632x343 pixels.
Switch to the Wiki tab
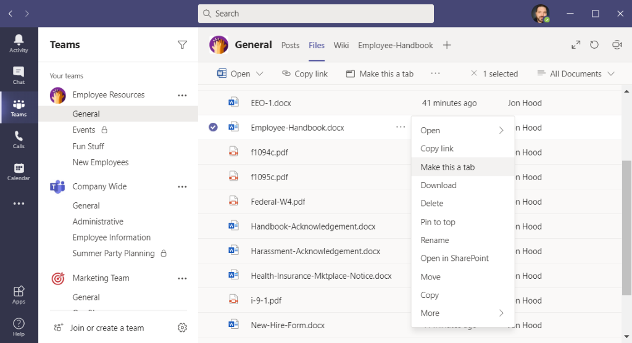pos(341,45)
